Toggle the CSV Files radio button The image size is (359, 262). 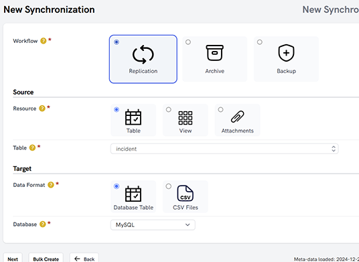tap(169, 186)
